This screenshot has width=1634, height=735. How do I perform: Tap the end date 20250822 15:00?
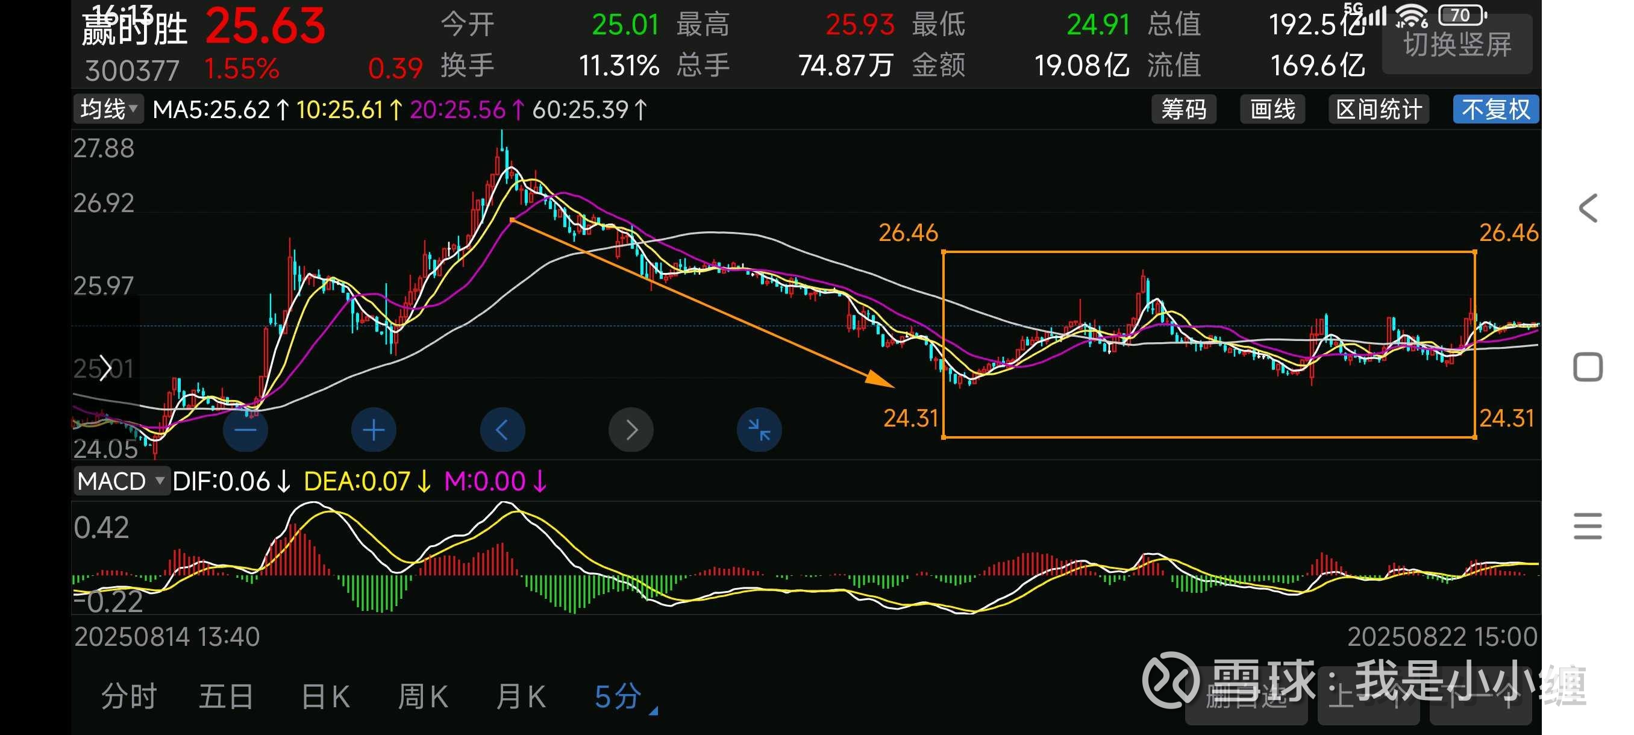[x=1442, y=637]
